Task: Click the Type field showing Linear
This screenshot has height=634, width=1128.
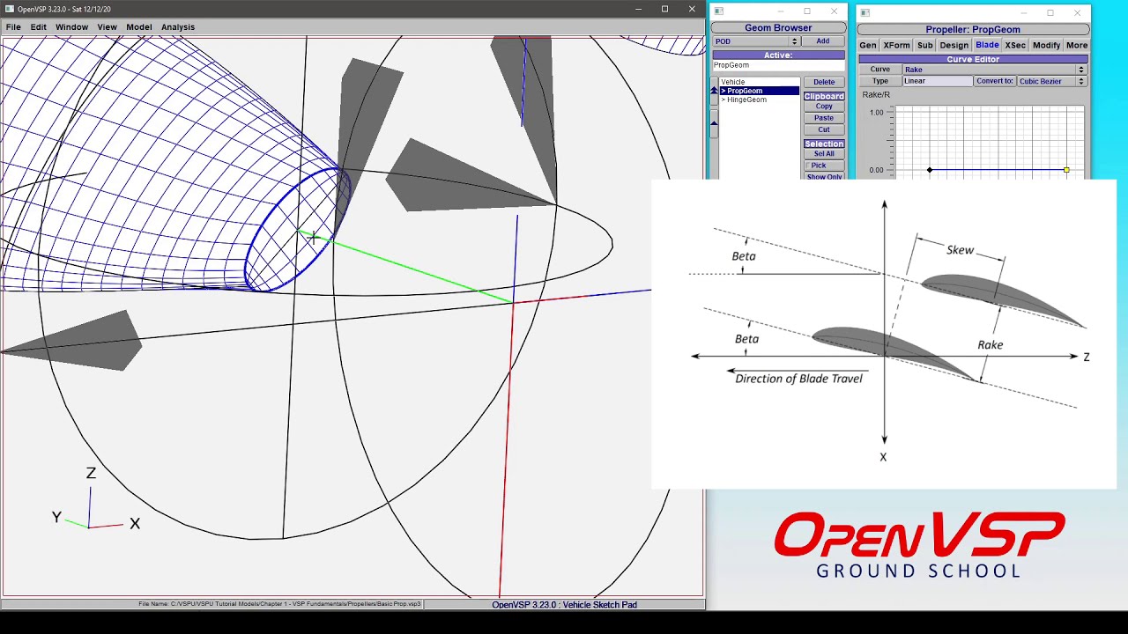Action: [x=938, y=81]
